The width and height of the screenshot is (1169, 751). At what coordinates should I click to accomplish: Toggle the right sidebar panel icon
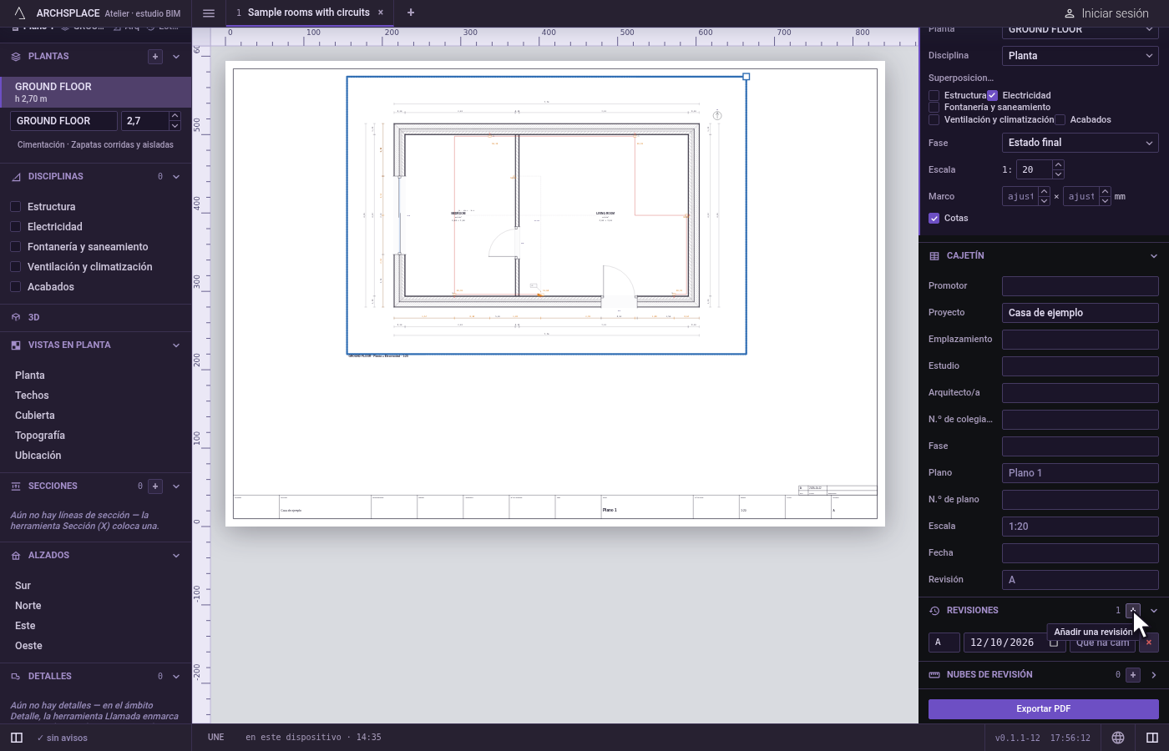pyautogui.click(x=1152, y=738)
